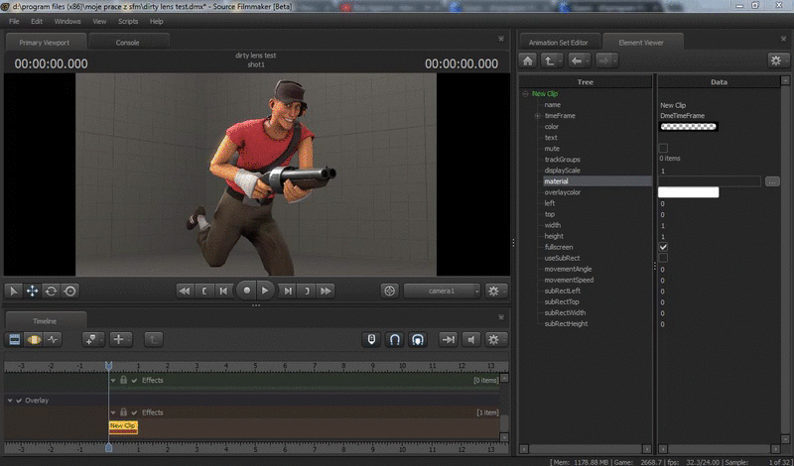794x466 pixels.
Task: Select the arrow selection tool below viewport
Action: coord(14,291)
